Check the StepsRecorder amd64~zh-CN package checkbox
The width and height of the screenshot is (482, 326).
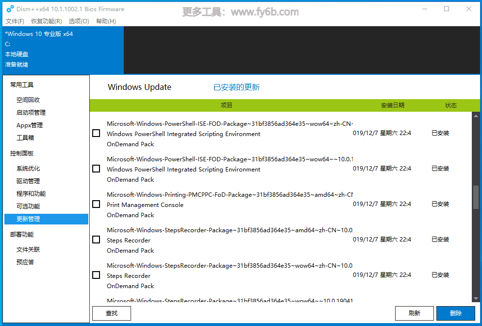96,239
